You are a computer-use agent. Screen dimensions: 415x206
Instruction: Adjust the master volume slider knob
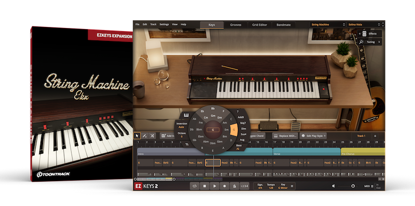click(353, 186)
